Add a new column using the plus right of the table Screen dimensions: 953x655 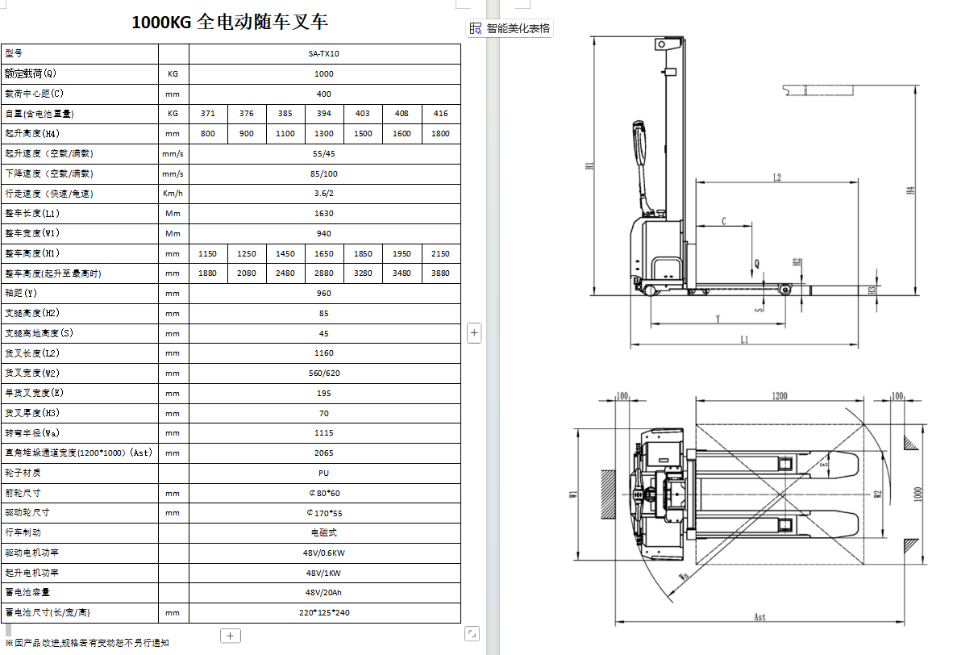474,332
